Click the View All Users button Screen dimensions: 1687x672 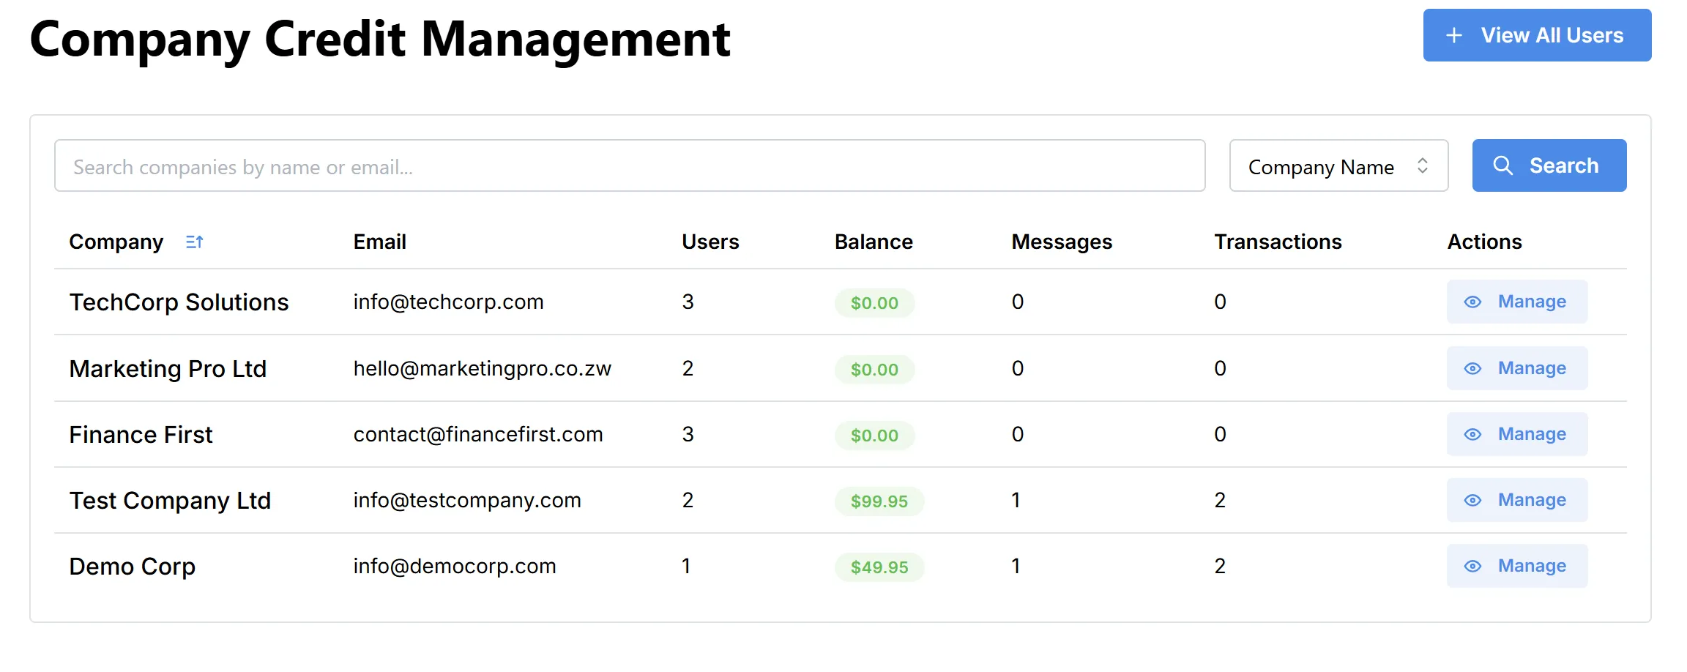tap(1536, 34)
